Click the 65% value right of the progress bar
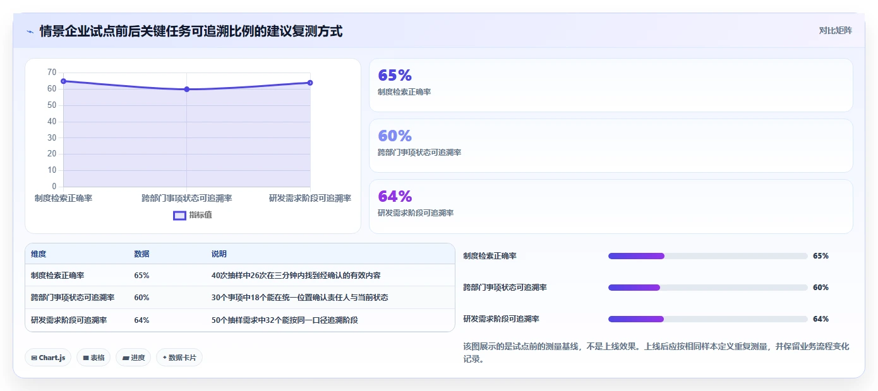 click(x=821, y=256)
